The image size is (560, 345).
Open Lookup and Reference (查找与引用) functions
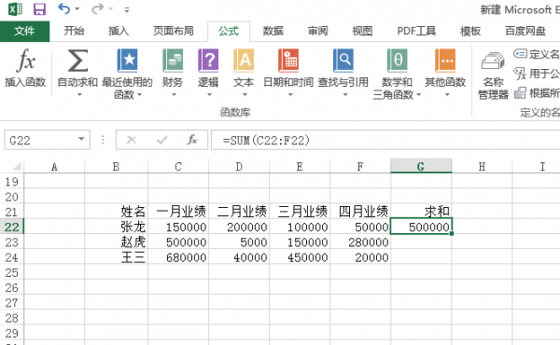click(x=343, y=61)
